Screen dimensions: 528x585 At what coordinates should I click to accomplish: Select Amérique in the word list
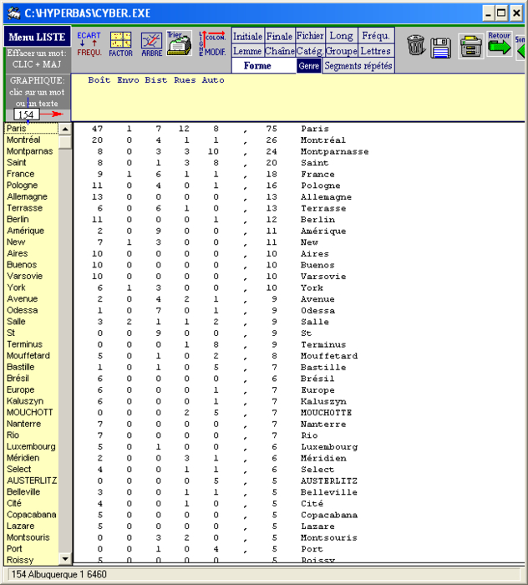click(x=32, y=231)
